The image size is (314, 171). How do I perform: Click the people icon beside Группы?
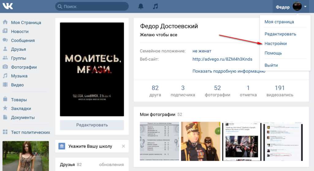click(5, 58)
